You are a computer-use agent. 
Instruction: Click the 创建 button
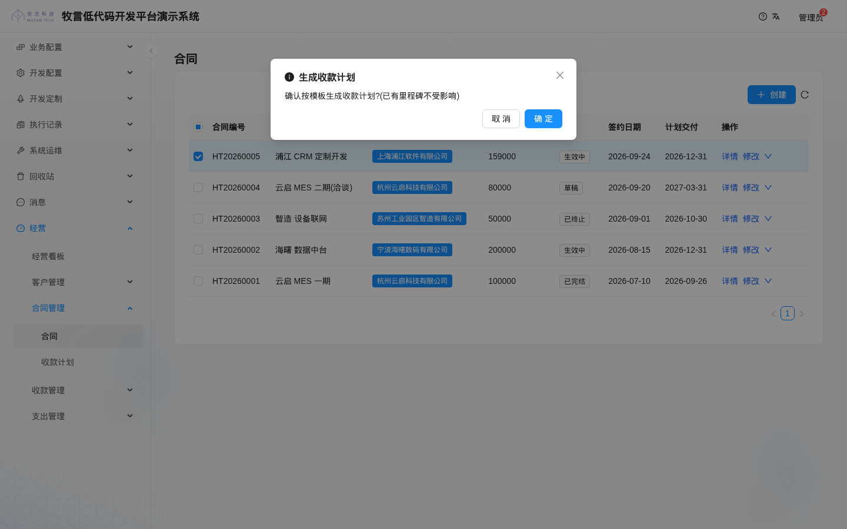coord(772,95)
